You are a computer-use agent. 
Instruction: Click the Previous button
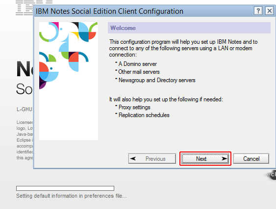[152, 159]
